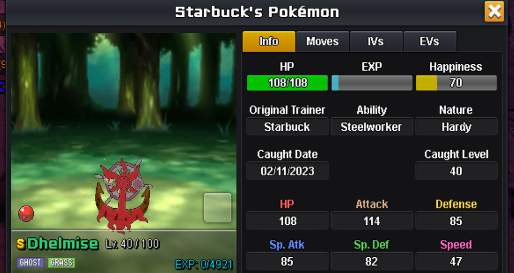
Task: Click the GHOST type badge
Action: [x=30, y=263]
